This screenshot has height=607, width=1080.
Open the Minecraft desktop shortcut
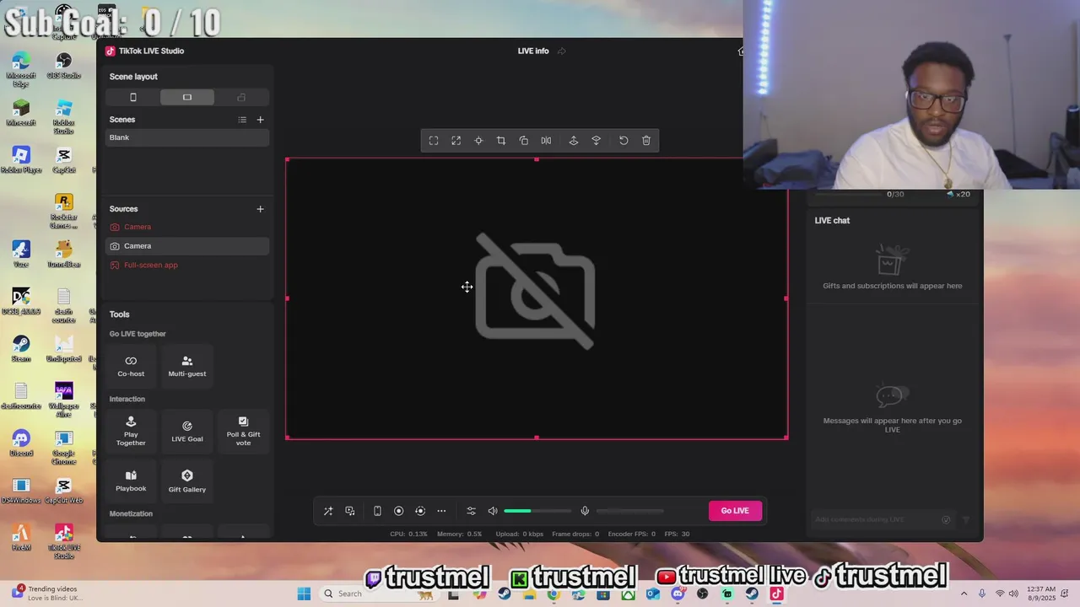tap(21, 113)
